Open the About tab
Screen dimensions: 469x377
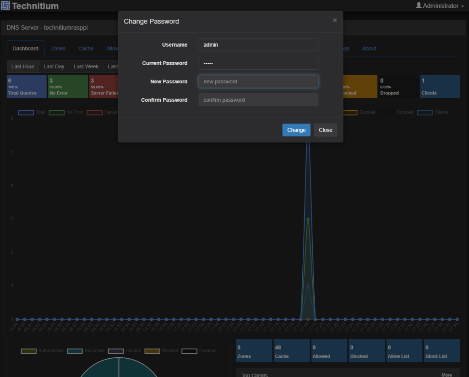[369, 49]
